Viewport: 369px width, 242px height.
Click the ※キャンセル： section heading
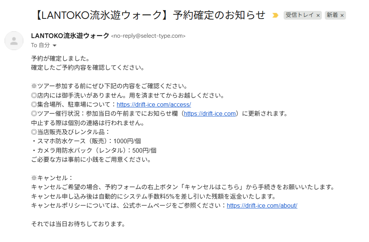click(52, 178)
